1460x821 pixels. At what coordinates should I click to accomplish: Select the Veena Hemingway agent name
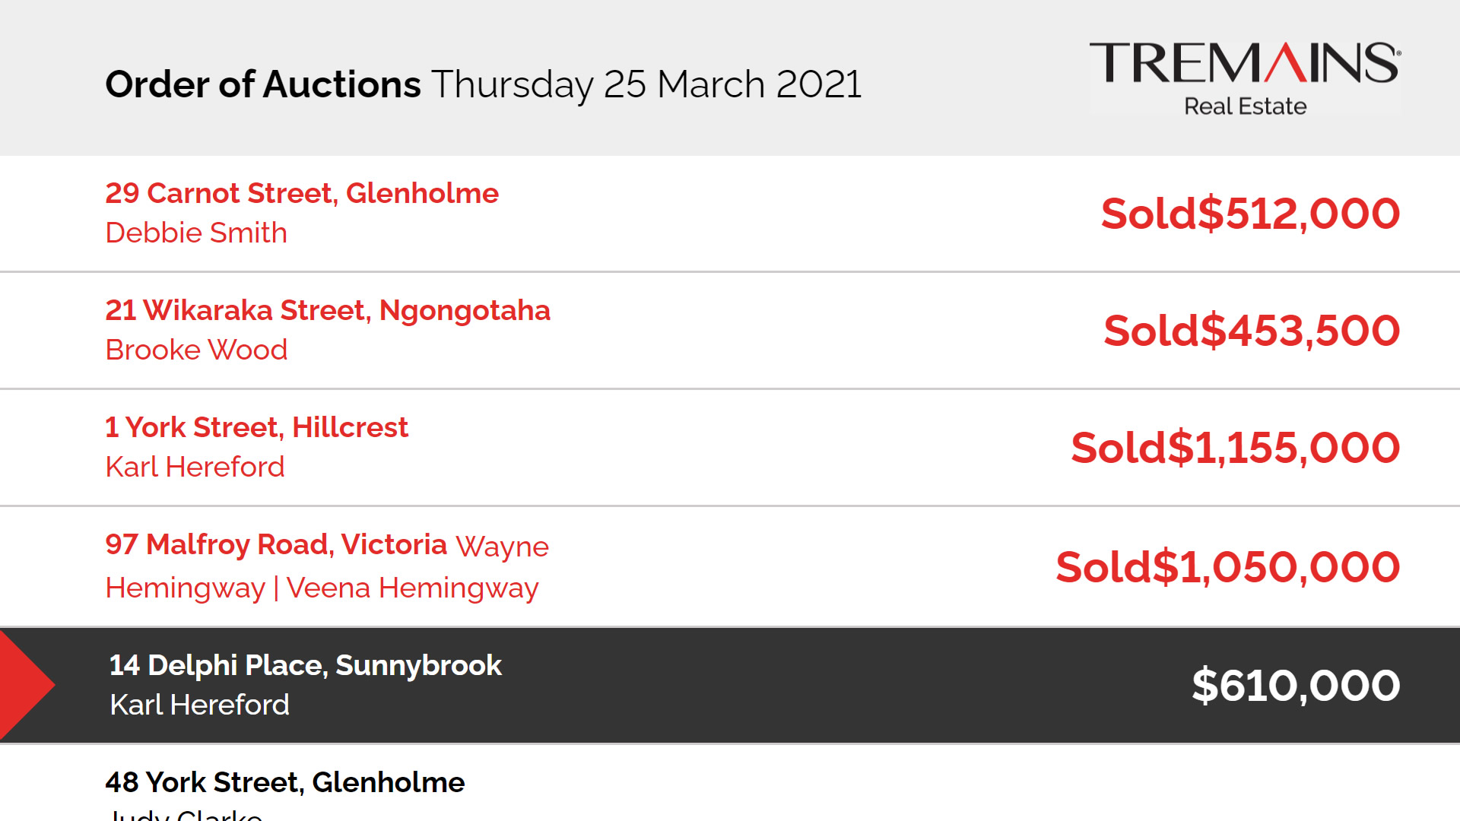point(412,588)
